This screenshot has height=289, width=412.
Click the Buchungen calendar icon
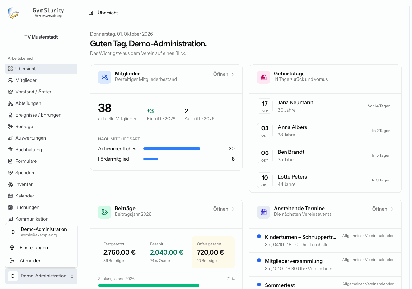tap(10, 207)
